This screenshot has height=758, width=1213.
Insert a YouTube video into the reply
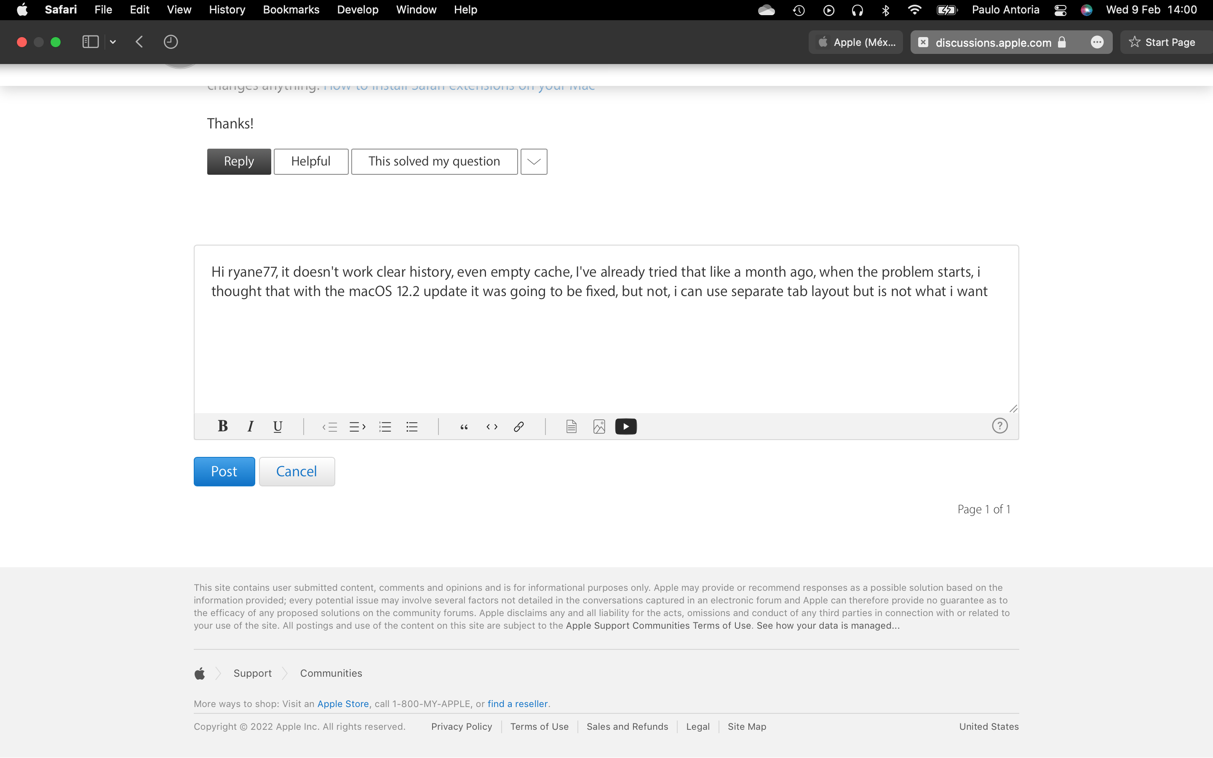(625, 426)
